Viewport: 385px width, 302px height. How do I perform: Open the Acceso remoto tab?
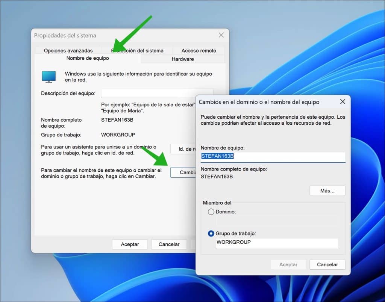(199, 51)
